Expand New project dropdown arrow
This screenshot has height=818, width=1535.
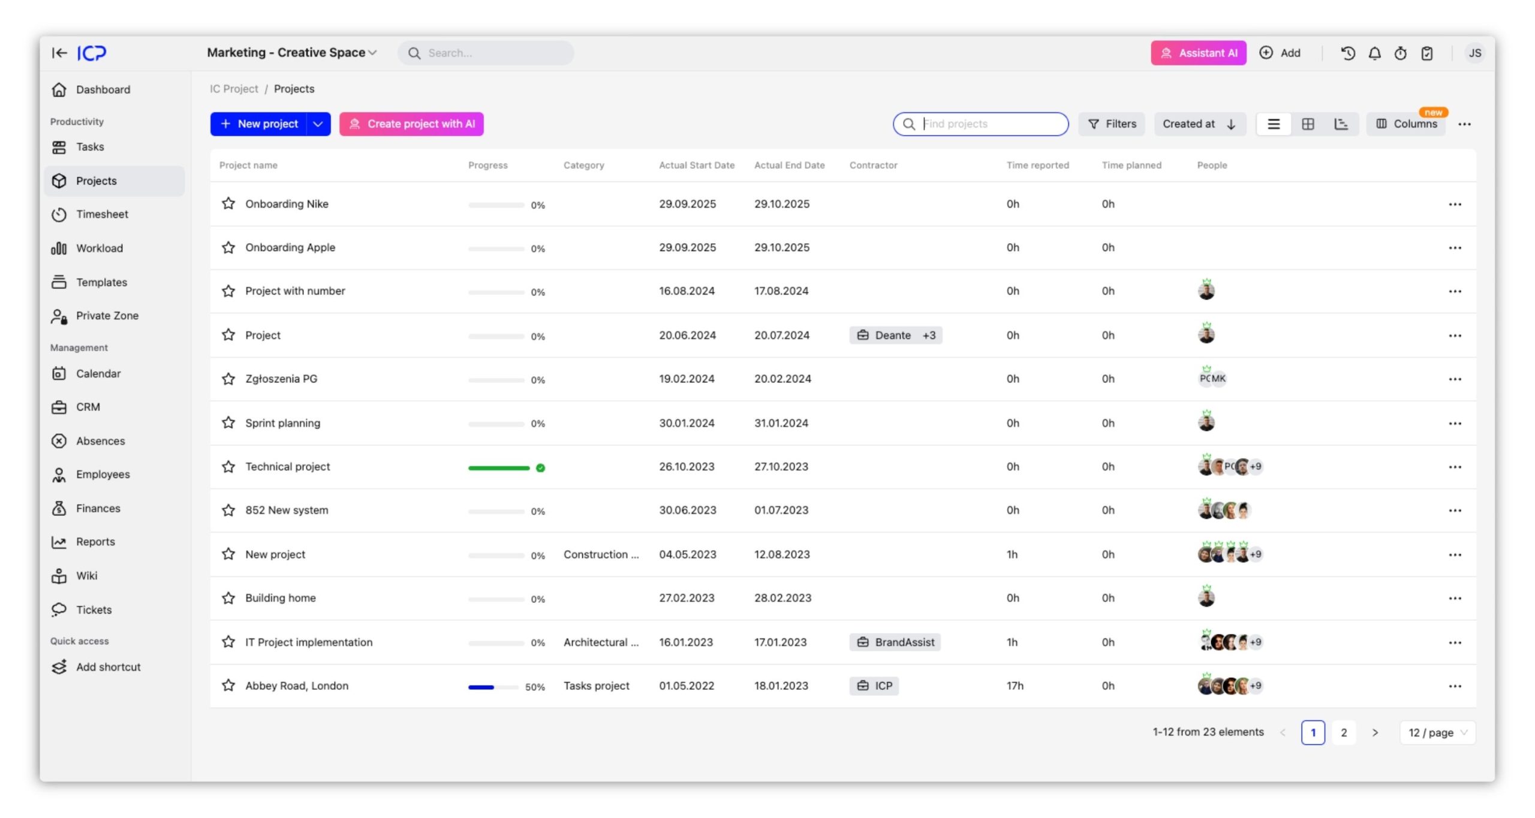pos(318,124)
